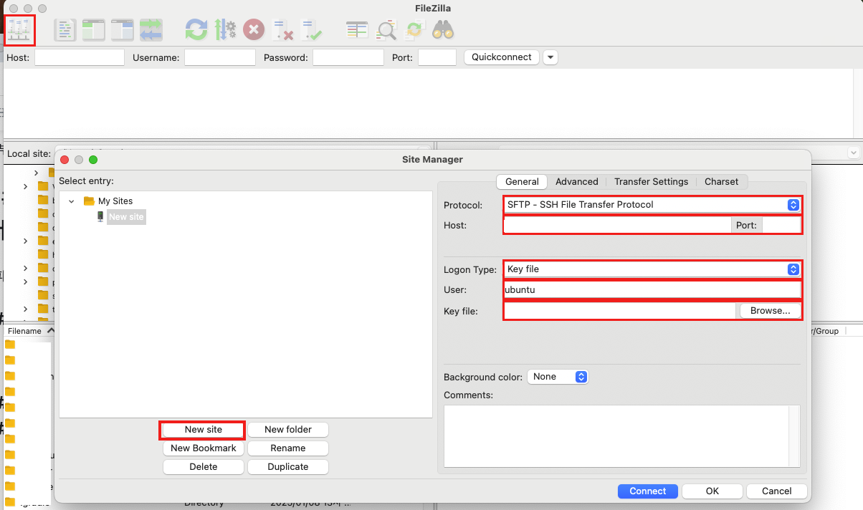Screen dimensions: 863x510
Task: Click the Site Manager Host field
Action: [x=618, y=226]
